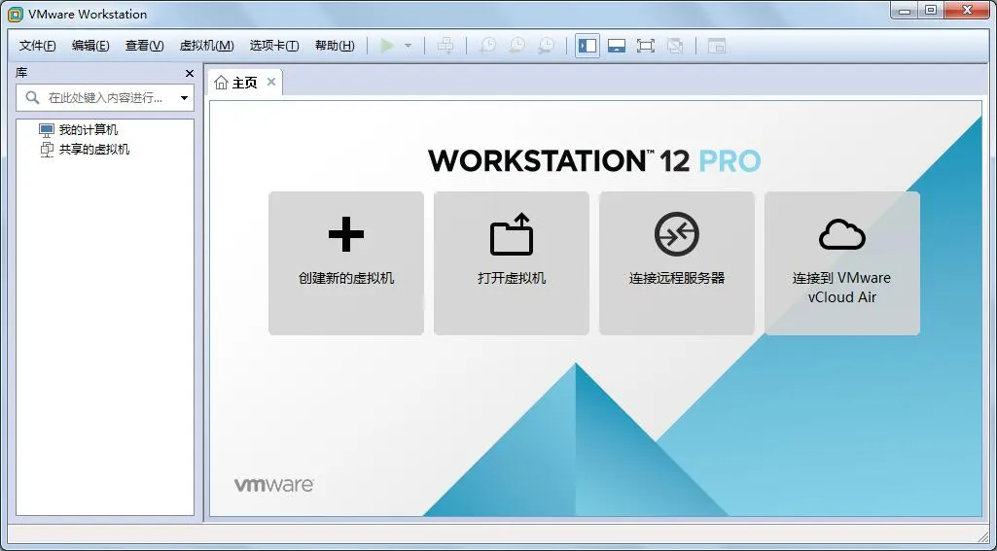This screenshot has height=551, width=997.
Task: Click the console view icon in toolbar
Action: [x=717, y=46]
